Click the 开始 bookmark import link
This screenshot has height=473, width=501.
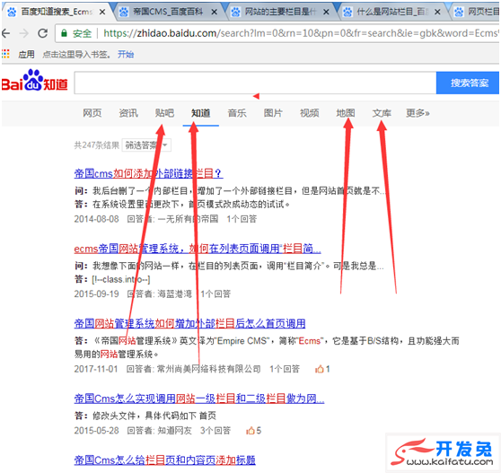tap(126, 54)
